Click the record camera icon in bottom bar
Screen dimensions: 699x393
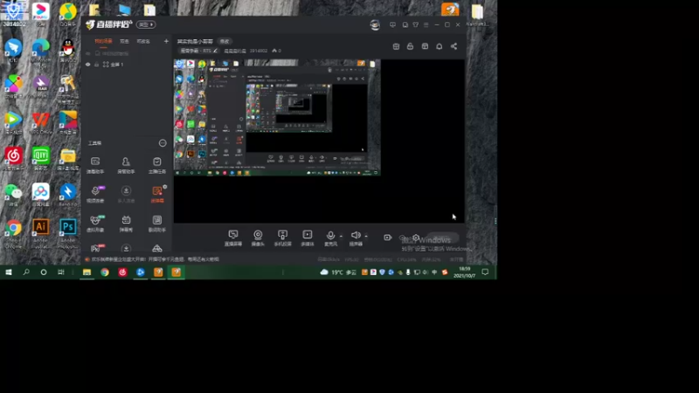[x=387, y=238]
